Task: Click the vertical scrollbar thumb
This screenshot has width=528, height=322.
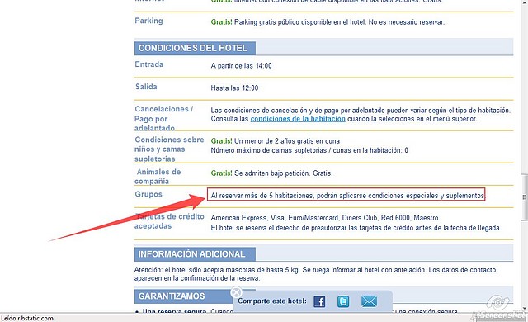Action: (x=524, y=197)
